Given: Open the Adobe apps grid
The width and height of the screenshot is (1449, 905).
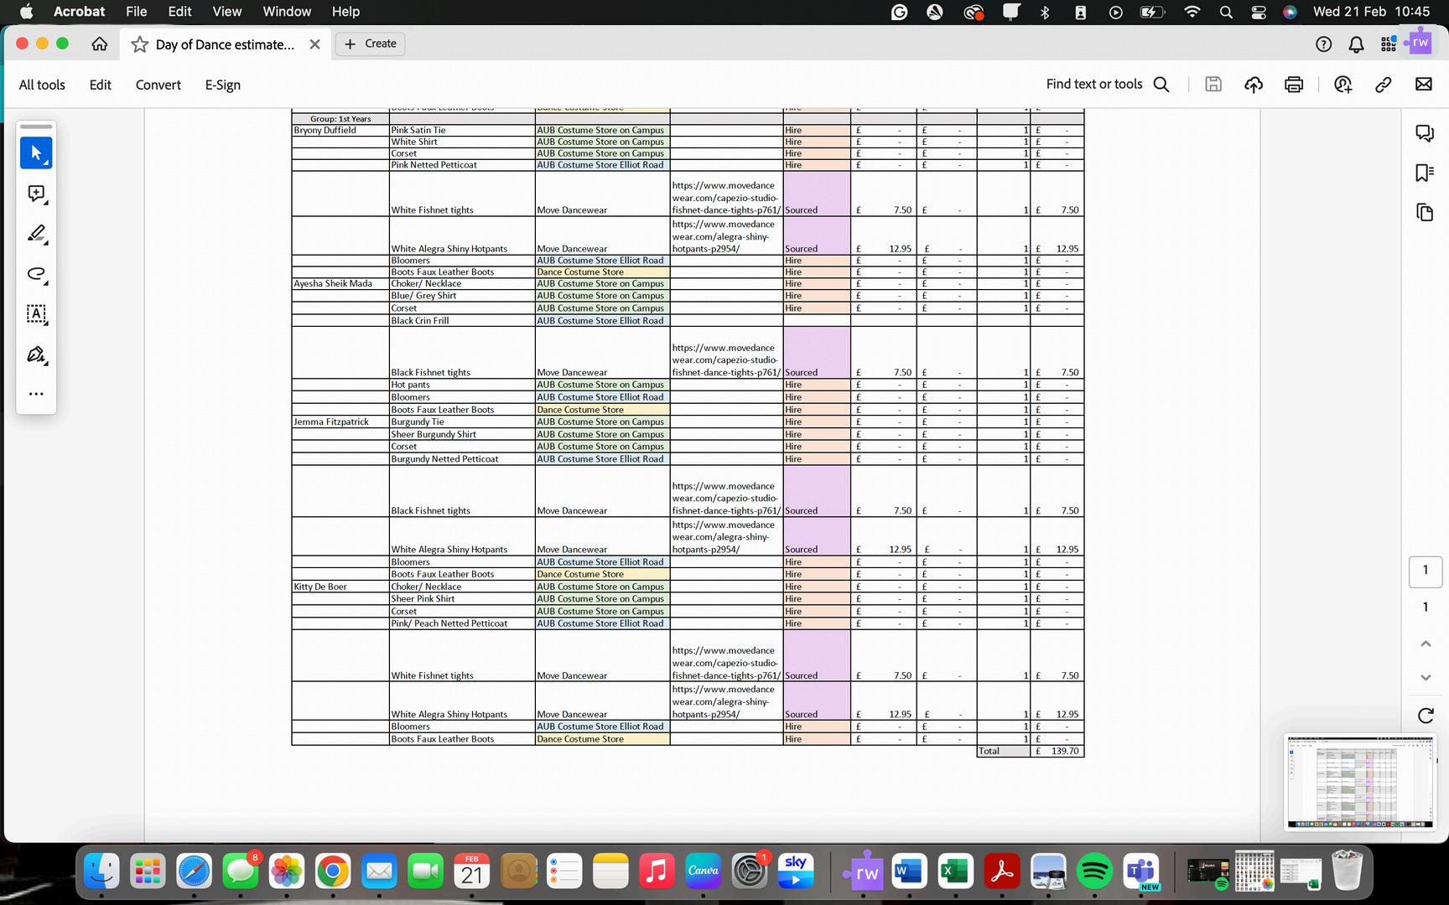Looking at the screenshot, I should [1389, 44].
